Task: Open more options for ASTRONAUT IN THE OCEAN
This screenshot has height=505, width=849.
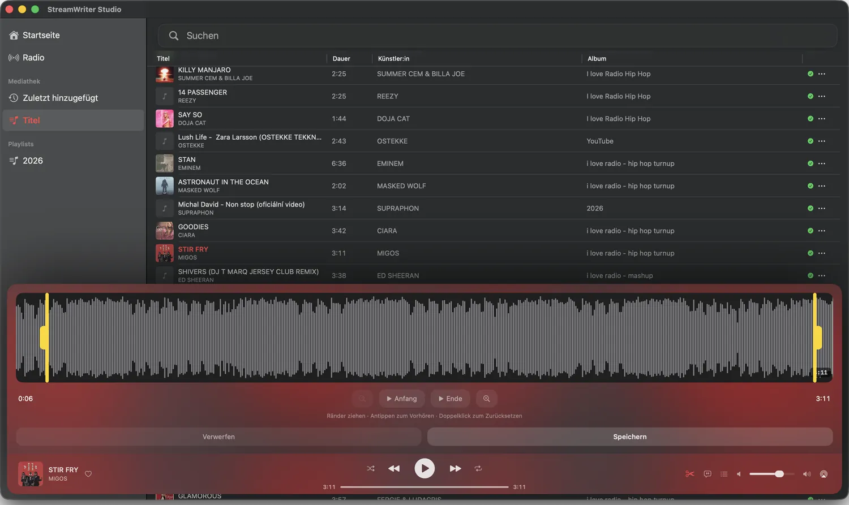Action: [822, 186]
